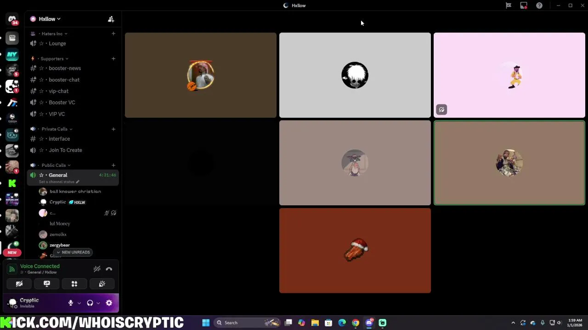
Task: Collapse the Private Calls category
Action: [57, 129]
